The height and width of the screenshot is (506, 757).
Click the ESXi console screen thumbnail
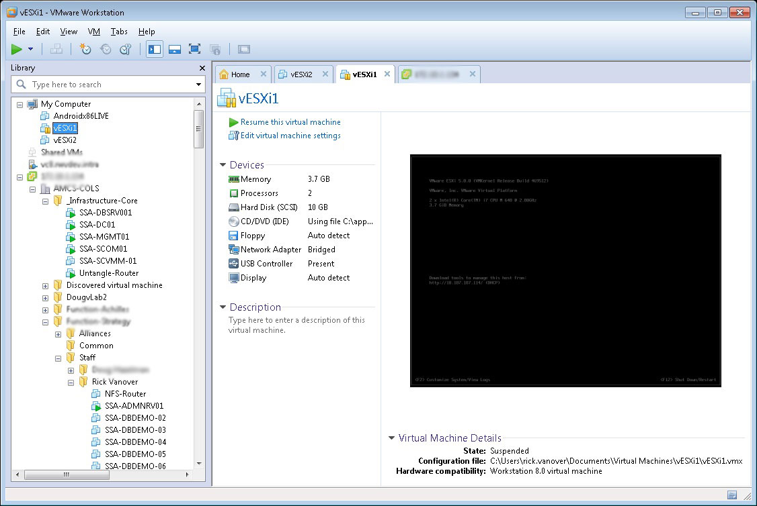(565, 270)
